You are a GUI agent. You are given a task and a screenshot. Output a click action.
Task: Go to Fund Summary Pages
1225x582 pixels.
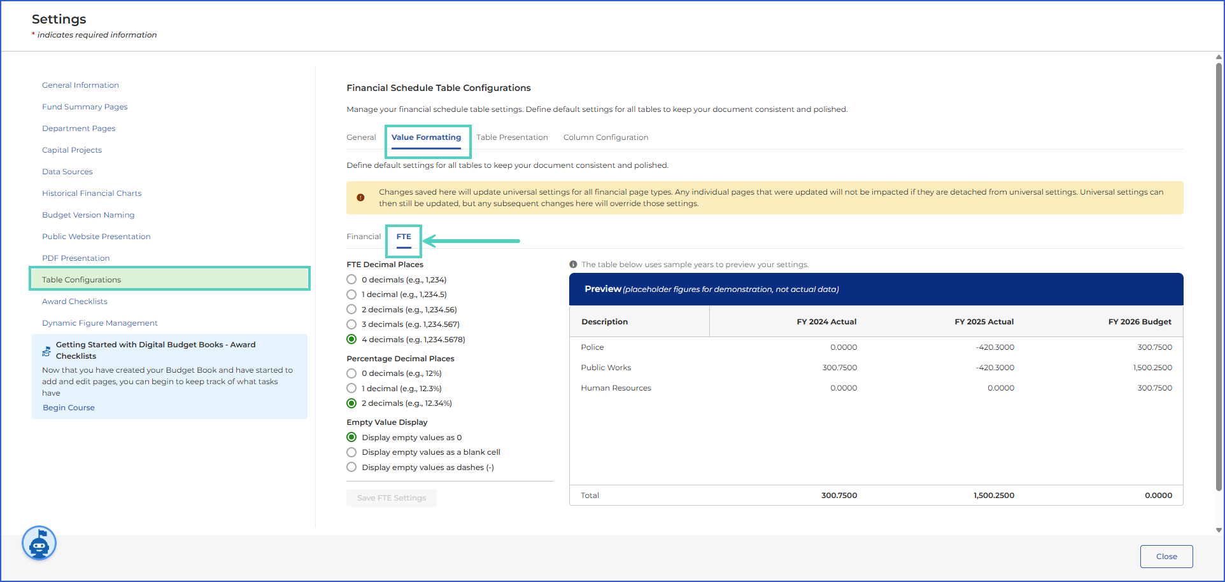(x=85, y=107)
